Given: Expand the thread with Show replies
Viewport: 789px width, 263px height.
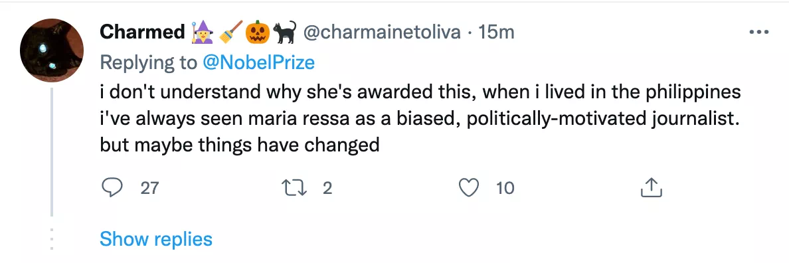Looking at the screenshot, I should [x=156, y=238].
